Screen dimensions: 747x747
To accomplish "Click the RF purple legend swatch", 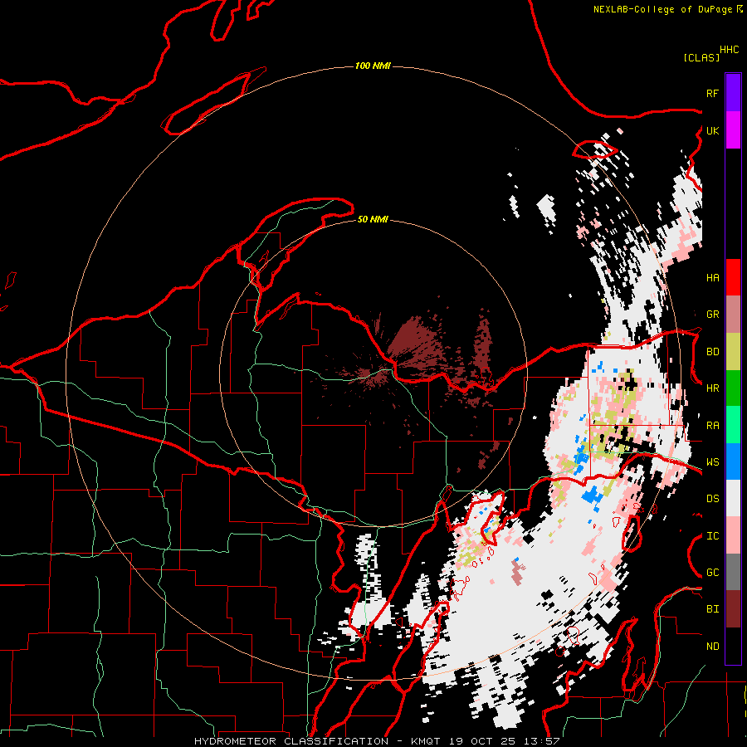I will 733,93.
